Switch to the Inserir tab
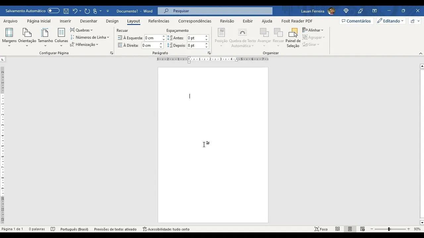Image resolution: width=424 pixels, height=238 pixels. (x=65, y=21)
